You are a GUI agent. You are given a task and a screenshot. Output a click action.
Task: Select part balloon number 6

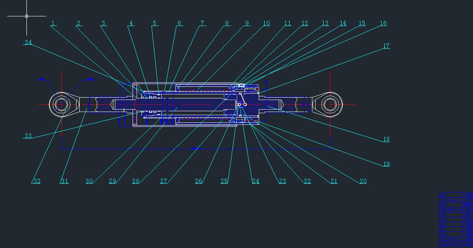(179, 23)
